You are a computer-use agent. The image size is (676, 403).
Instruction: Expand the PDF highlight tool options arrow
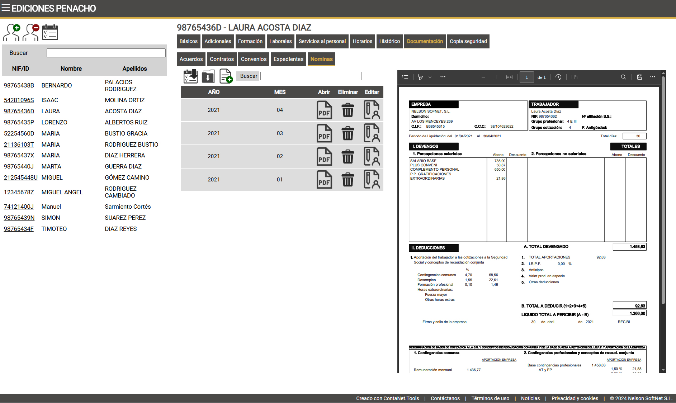click(430, 77)
